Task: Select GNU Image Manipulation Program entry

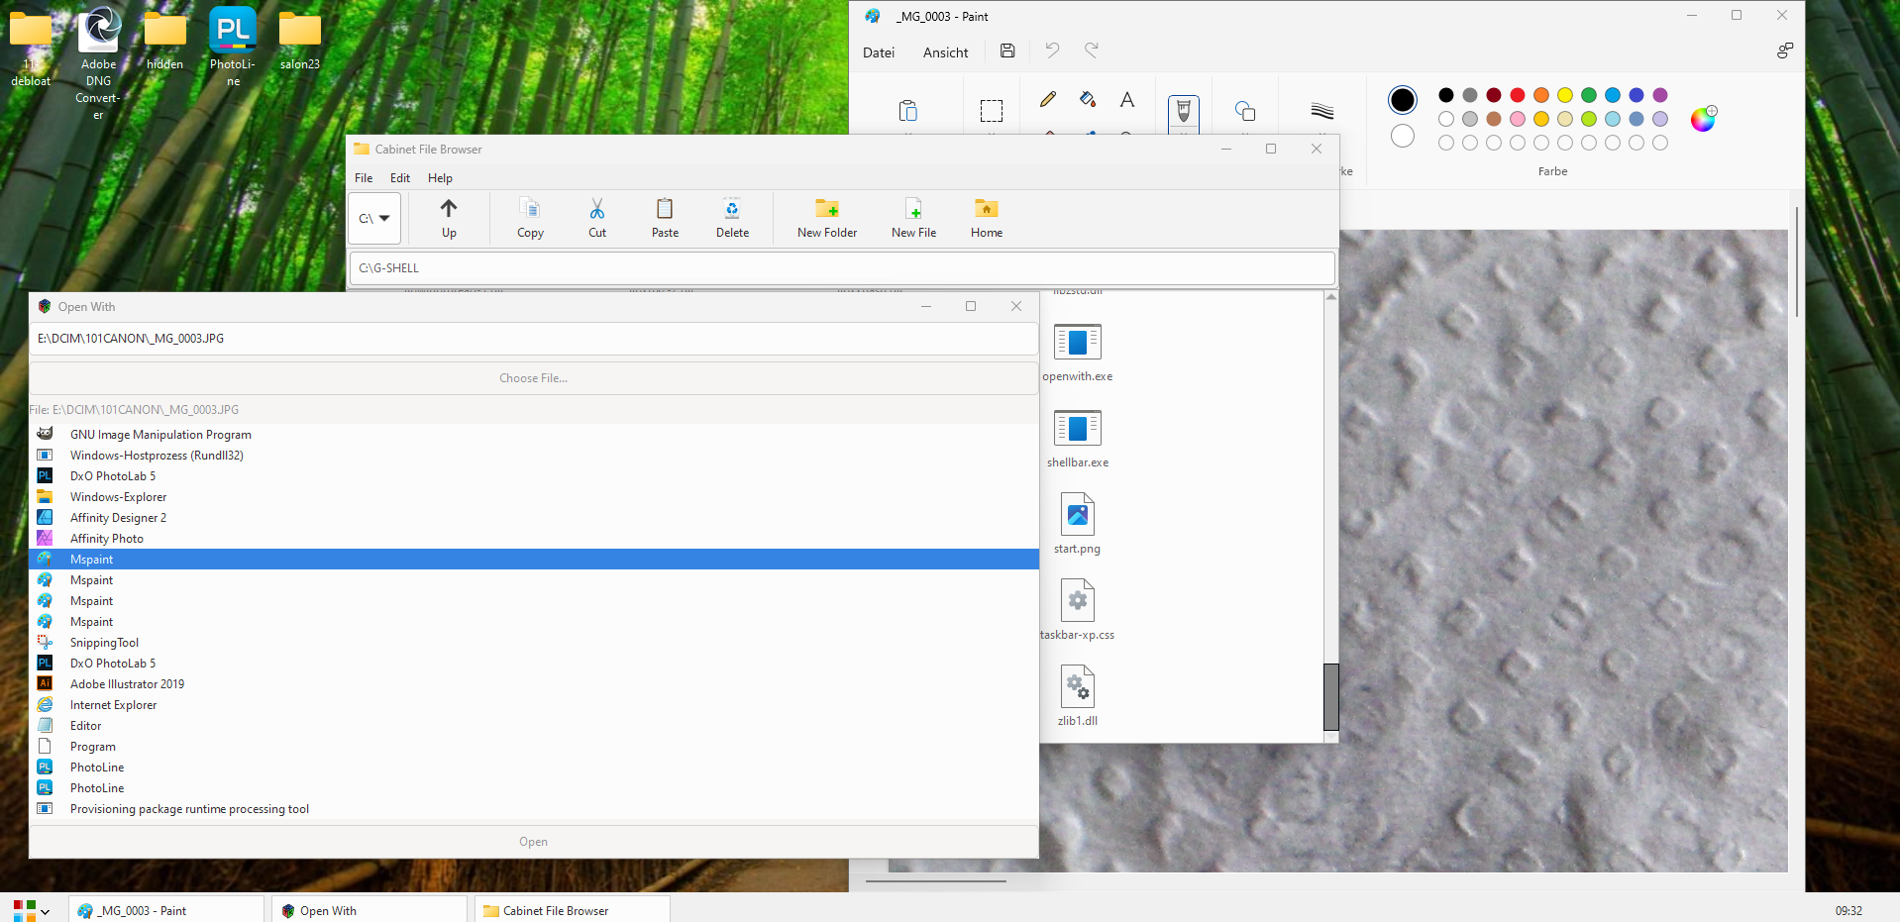Action: click(x=534, y=435)
